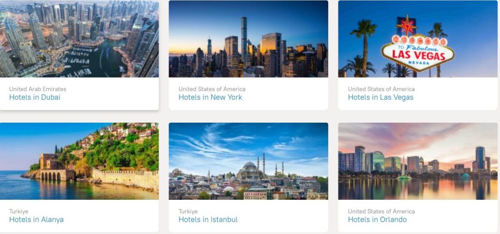Choose the Hotels in Orlando link
The image size is (500, 234).
pos(377,219)
